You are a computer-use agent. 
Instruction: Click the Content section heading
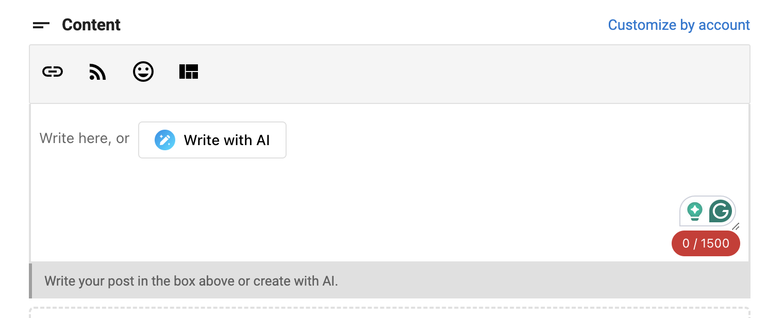[x=91, y=25]
